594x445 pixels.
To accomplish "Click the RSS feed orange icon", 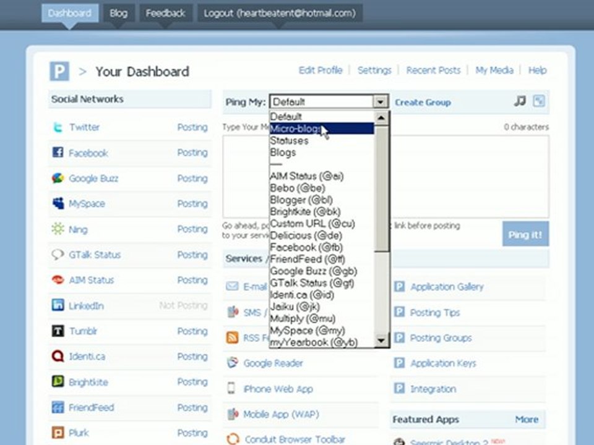I will pyautogui.click(x=232, y=337).
